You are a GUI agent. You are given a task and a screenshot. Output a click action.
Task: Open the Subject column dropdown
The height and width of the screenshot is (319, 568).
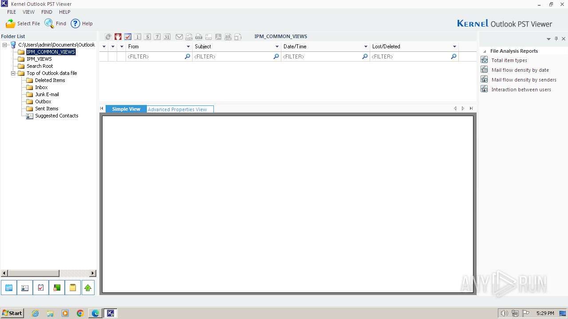click(x=277, y=47)
